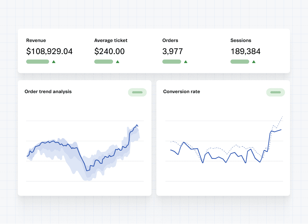The height and width of the screenshot is (224, 308).
Task: Click the green pill under Sessions value
Action: pyautogui.click(x=240, y=62)
